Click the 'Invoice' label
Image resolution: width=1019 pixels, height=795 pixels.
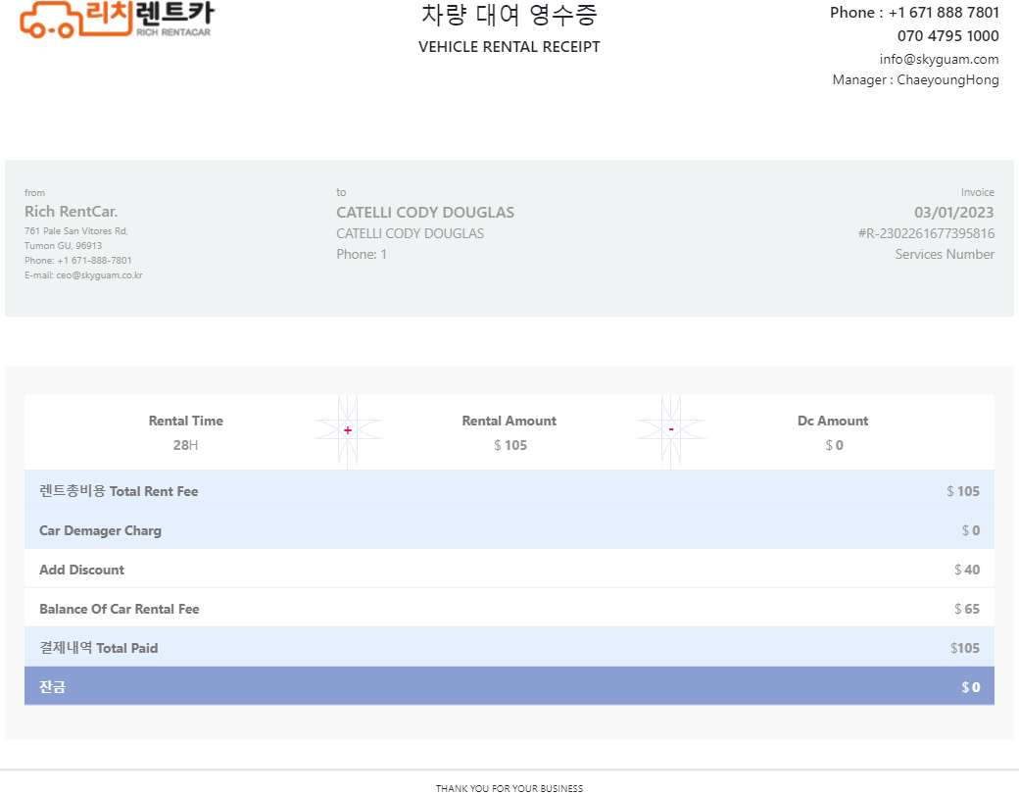click(978, 192)
